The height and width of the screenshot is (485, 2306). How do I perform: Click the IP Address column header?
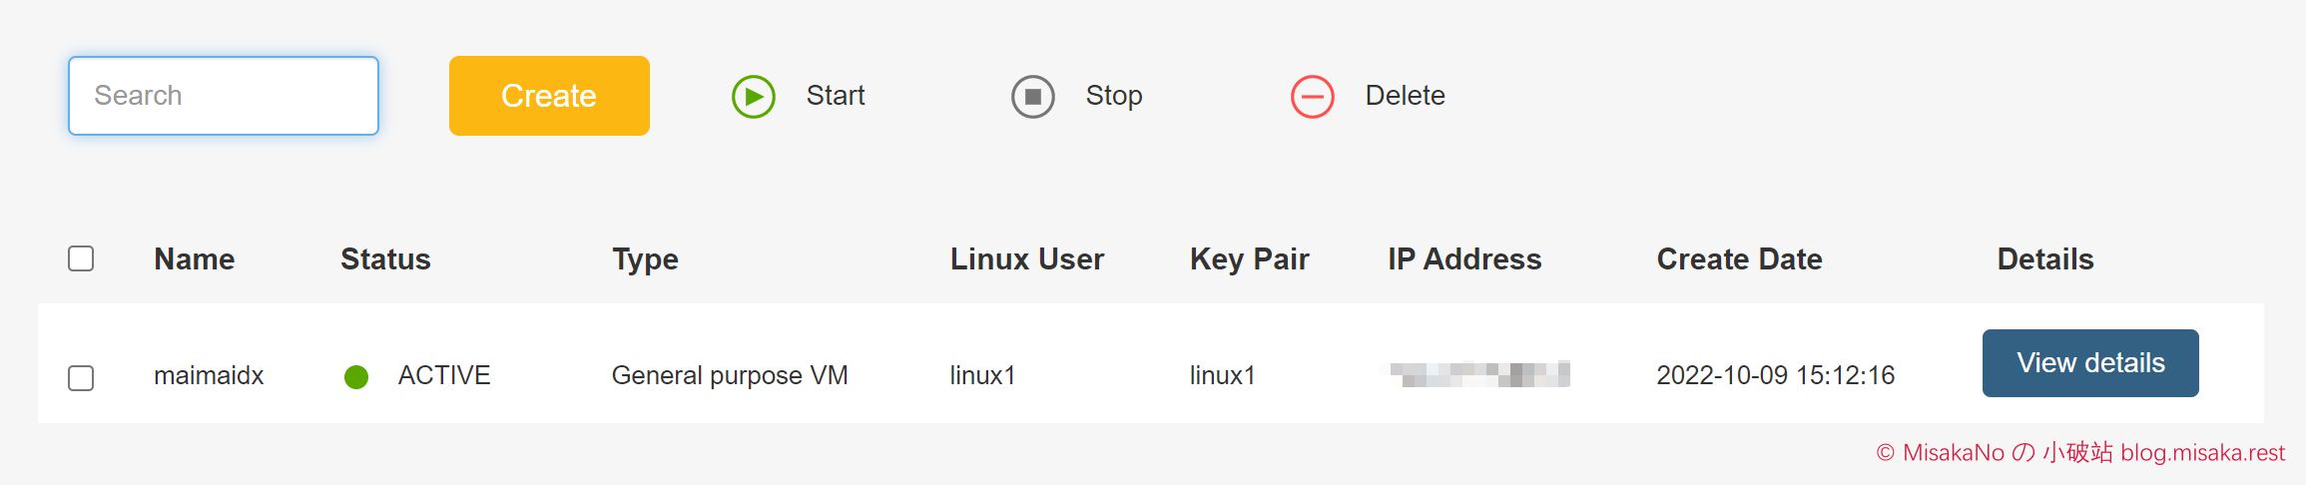[x=1464, y=259]
